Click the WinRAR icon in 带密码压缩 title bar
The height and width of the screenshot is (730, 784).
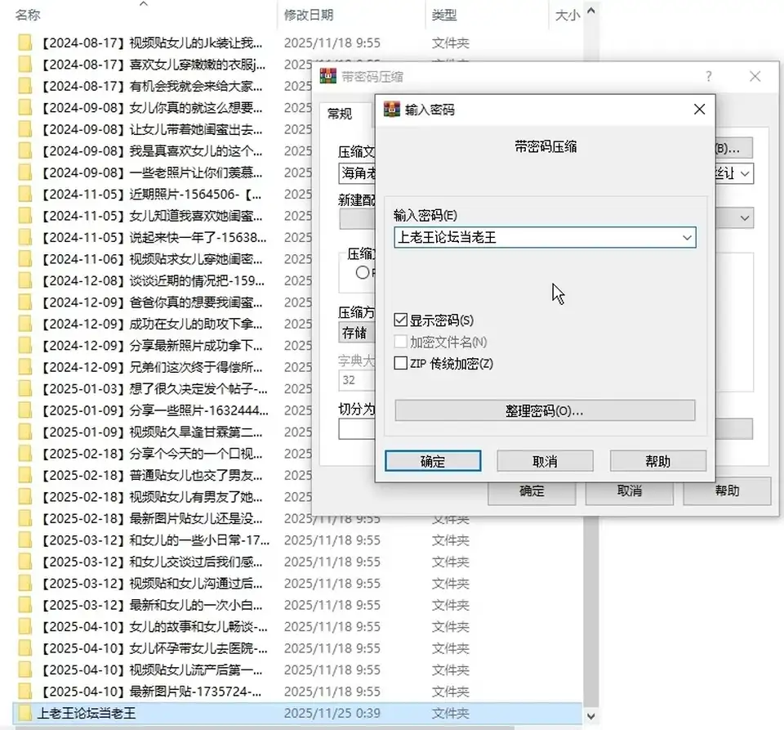tap(328, 76)
